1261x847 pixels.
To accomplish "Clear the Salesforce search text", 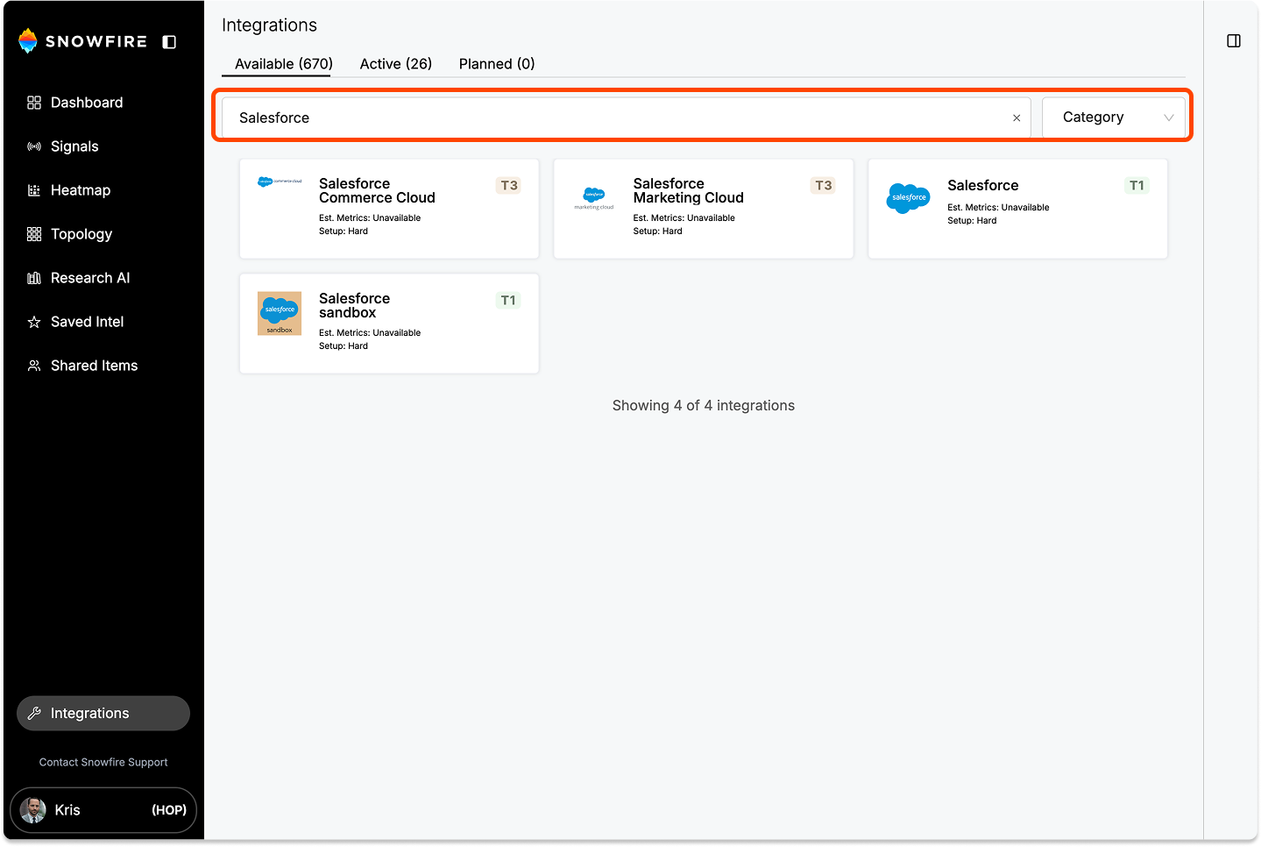I will pyautogui.click(x=1017, y=117).
